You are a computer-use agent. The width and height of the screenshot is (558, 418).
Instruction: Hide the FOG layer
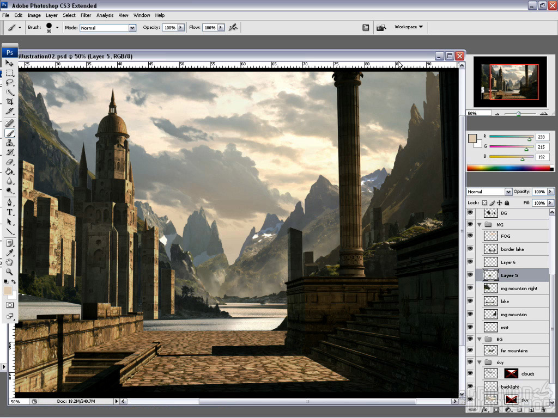tap(470, 236)
